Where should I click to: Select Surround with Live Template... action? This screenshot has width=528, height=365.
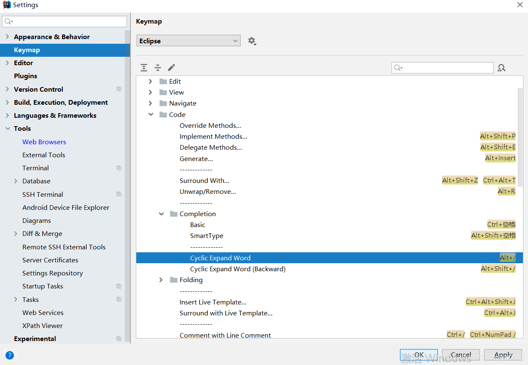(x=226, y=313)
